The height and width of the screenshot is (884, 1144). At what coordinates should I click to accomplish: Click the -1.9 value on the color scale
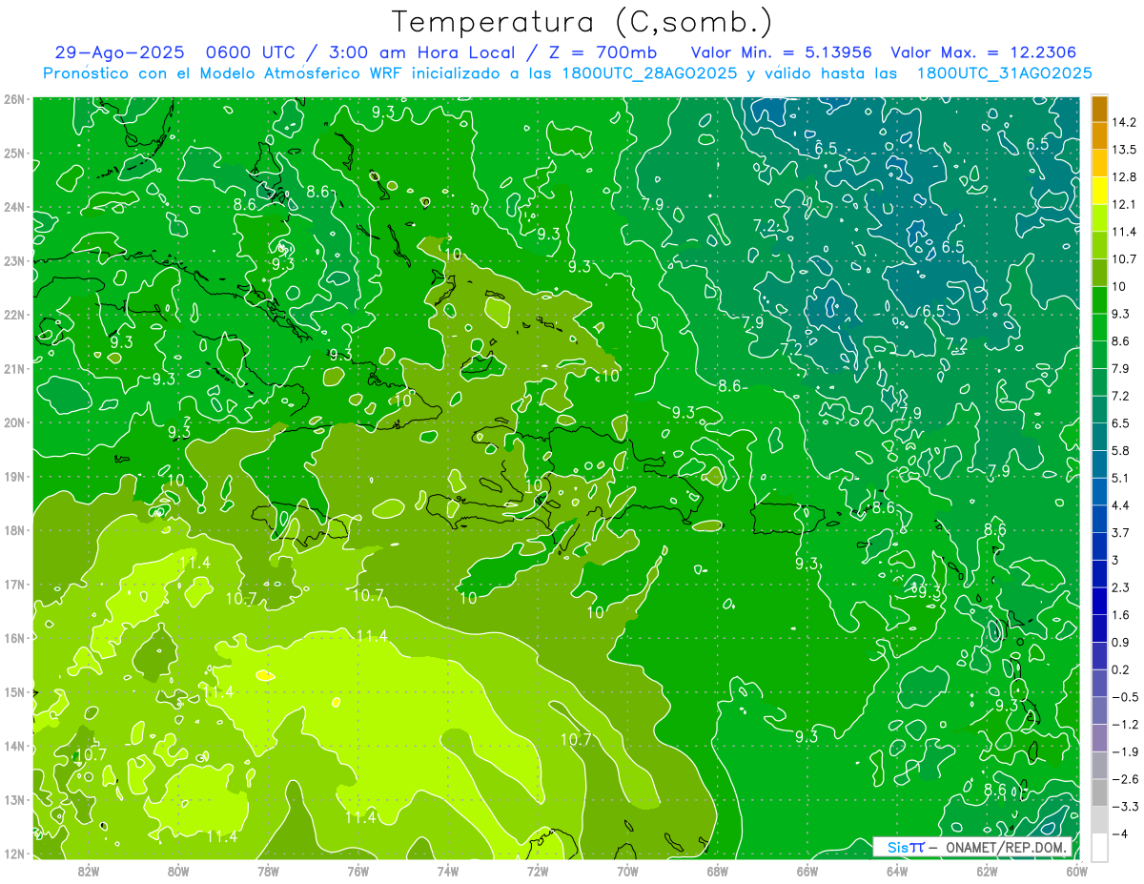(1125, 751)
